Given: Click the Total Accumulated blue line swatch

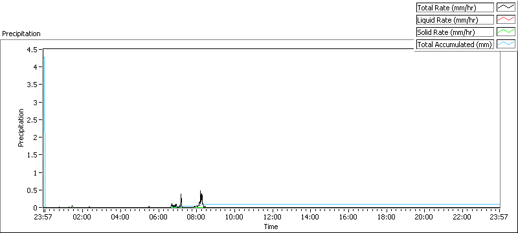Looking at the screenshot, I should [506, 44].
